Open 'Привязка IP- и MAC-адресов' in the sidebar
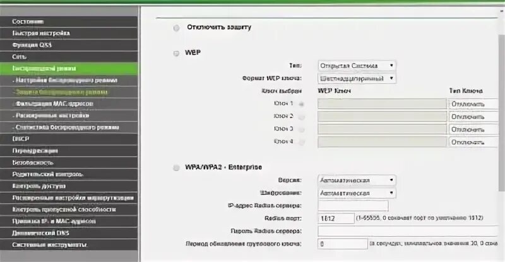Viewport: 505px width, 262px height. [69, 221]
